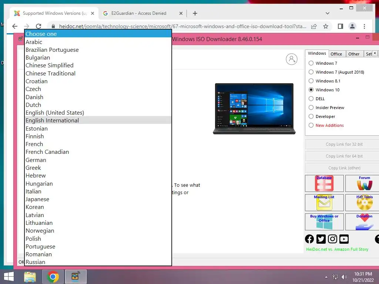Open the Facebook icon
Screen dimensions: 379x284
309,239
